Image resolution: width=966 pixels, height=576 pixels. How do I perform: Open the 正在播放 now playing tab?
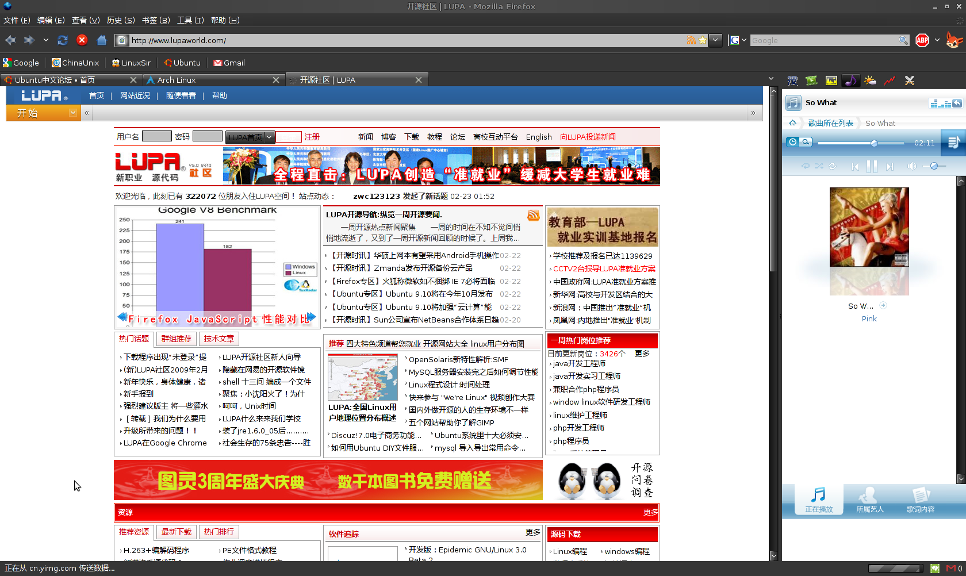point(819,500)
